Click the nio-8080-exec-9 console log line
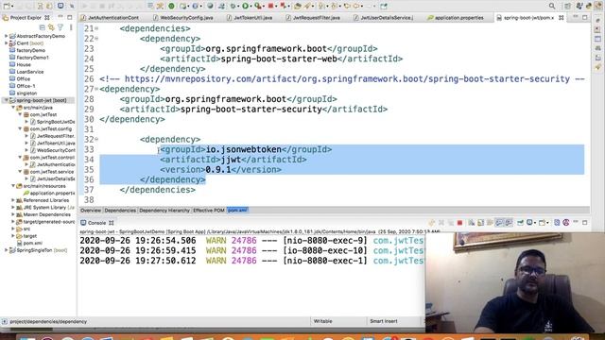 tap(251, 241)
